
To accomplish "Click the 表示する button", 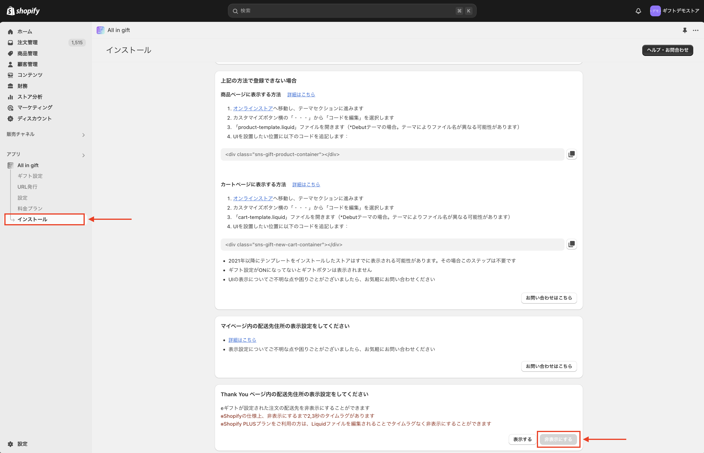I will [x=522, y=439].
